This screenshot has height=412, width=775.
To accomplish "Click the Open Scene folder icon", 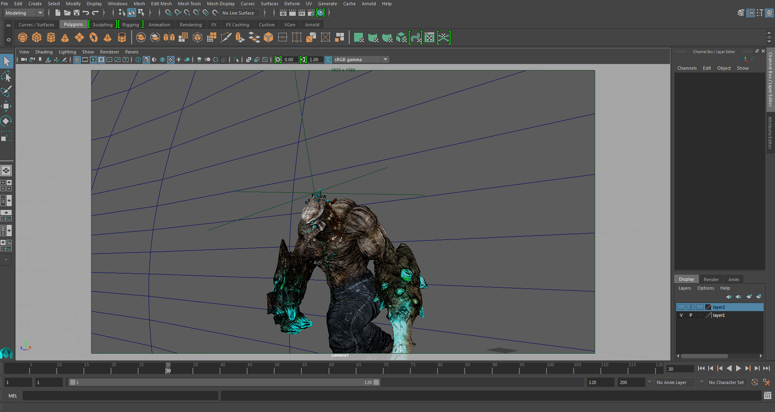I will point(67,13).
